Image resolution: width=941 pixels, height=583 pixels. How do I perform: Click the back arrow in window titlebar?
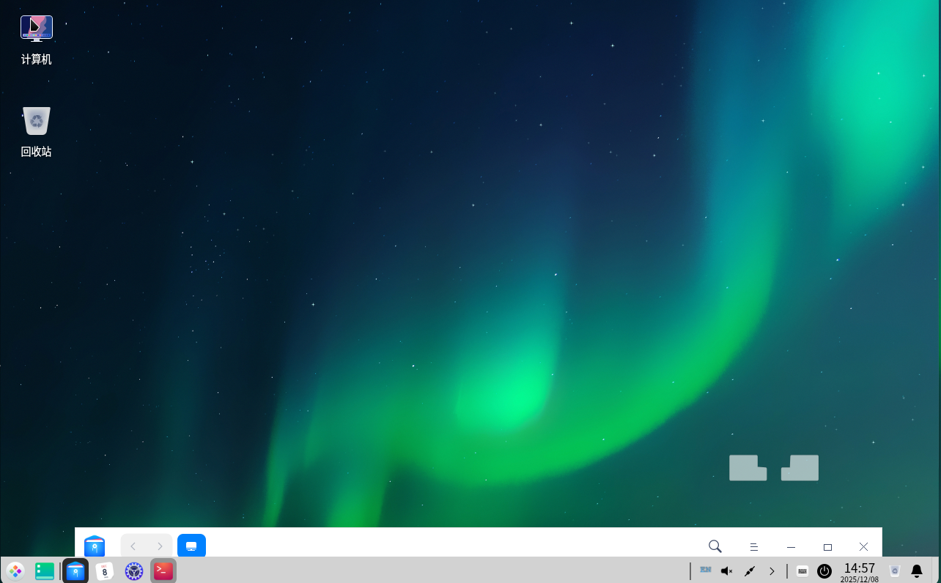coord(133,546)
